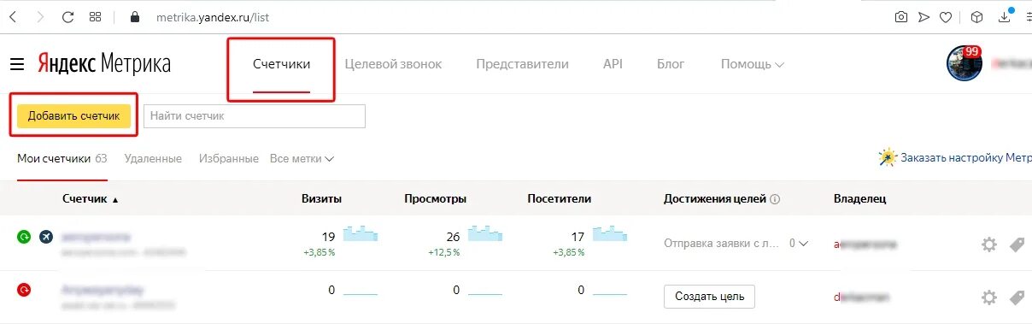Expand the goal dropdown for the first counter
This screenshot has width=1032, height=324.
[799, 244]
